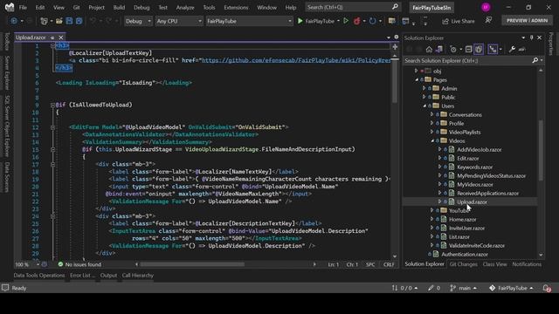Screen dimensions: 559x314
Task: Switch to the Git Changes tab
Action: (x=463, y=264)
